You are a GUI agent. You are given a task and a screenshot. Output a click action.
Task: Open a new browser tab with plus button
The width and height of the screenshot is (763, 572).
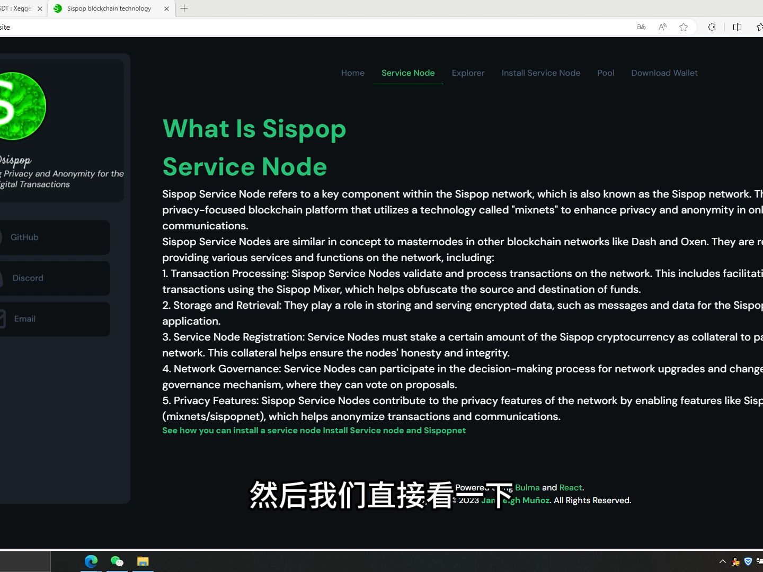click(184, 8)
